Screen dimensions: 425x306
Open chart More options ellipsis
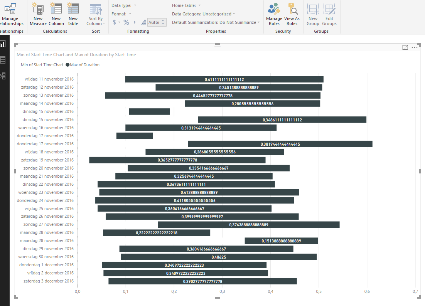(415, 47)
